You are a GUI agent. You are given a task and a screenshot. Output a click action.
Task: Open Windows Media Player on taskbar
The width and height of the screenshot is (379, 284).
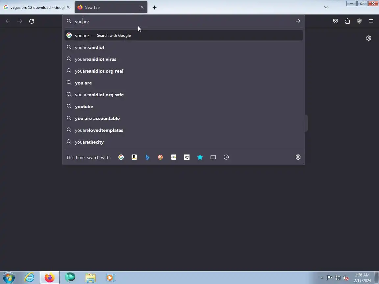(x=111, y=278)
